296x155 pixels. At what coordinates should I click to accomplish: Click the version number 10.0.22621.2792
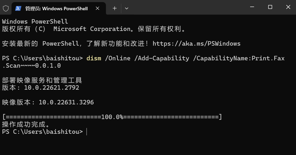coord(51,88)
